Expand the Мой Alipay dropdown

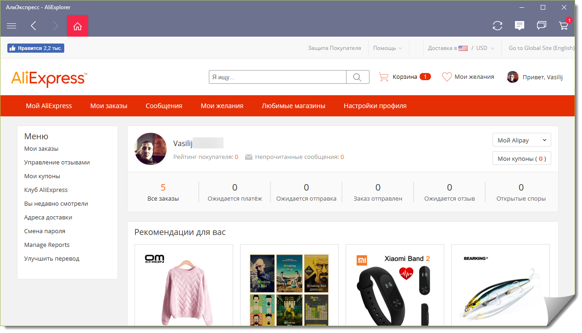(521, 140)
